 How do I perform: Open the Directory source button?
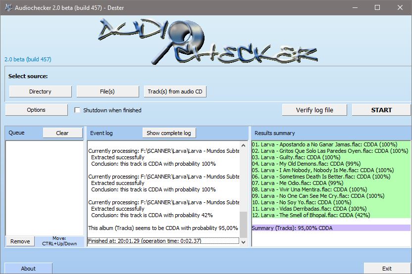pos(40,91)
